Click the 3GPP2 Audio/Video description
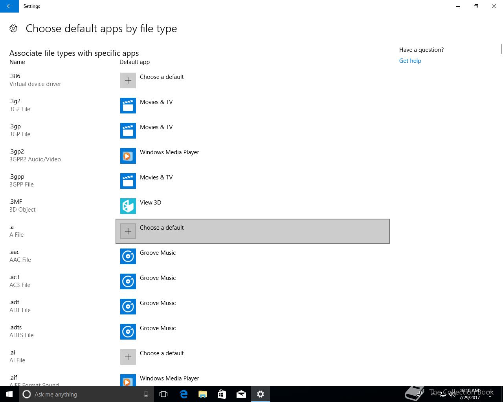Viewport: 503px width, 402px height. point(35,159)
